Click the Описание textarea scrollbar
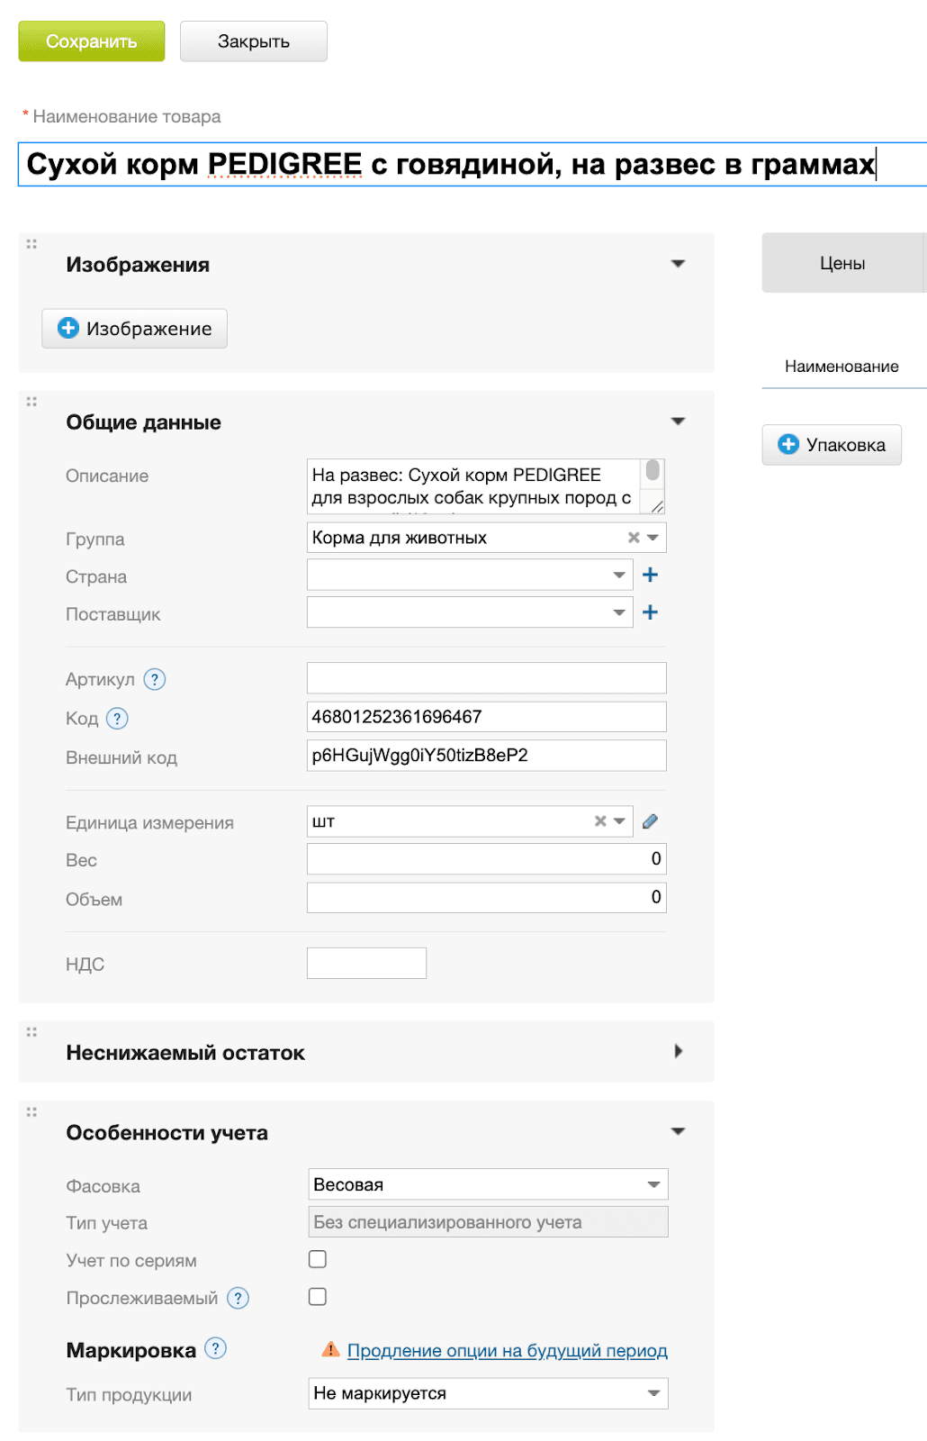The image size is (927, 1441). 652,472
